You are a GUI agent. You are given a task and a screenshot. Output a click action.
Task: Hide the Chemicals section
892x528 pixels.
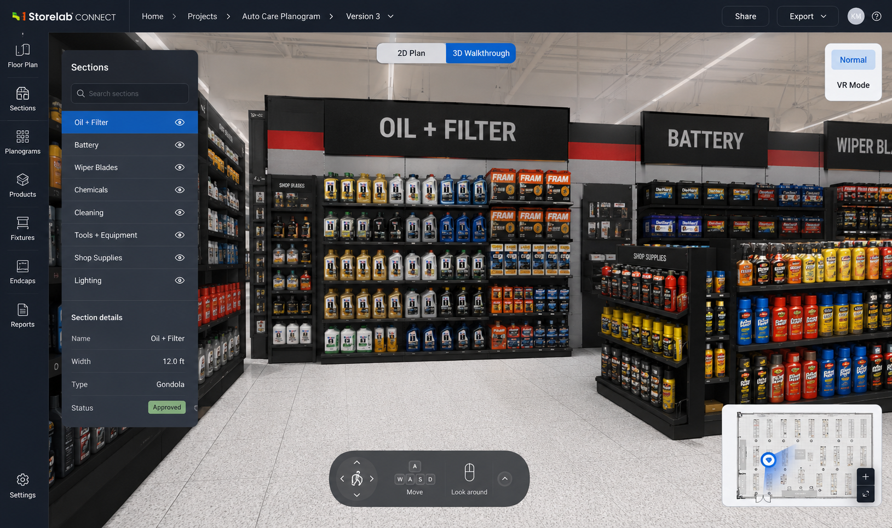click(x=180, y=190)
